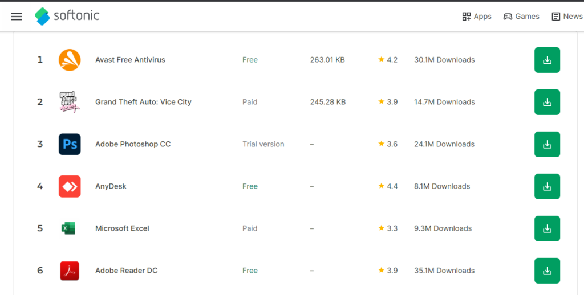Click the 24.1M Downloads text
The width and height of the screenshot is (584, 295).
tap(444, 144)
